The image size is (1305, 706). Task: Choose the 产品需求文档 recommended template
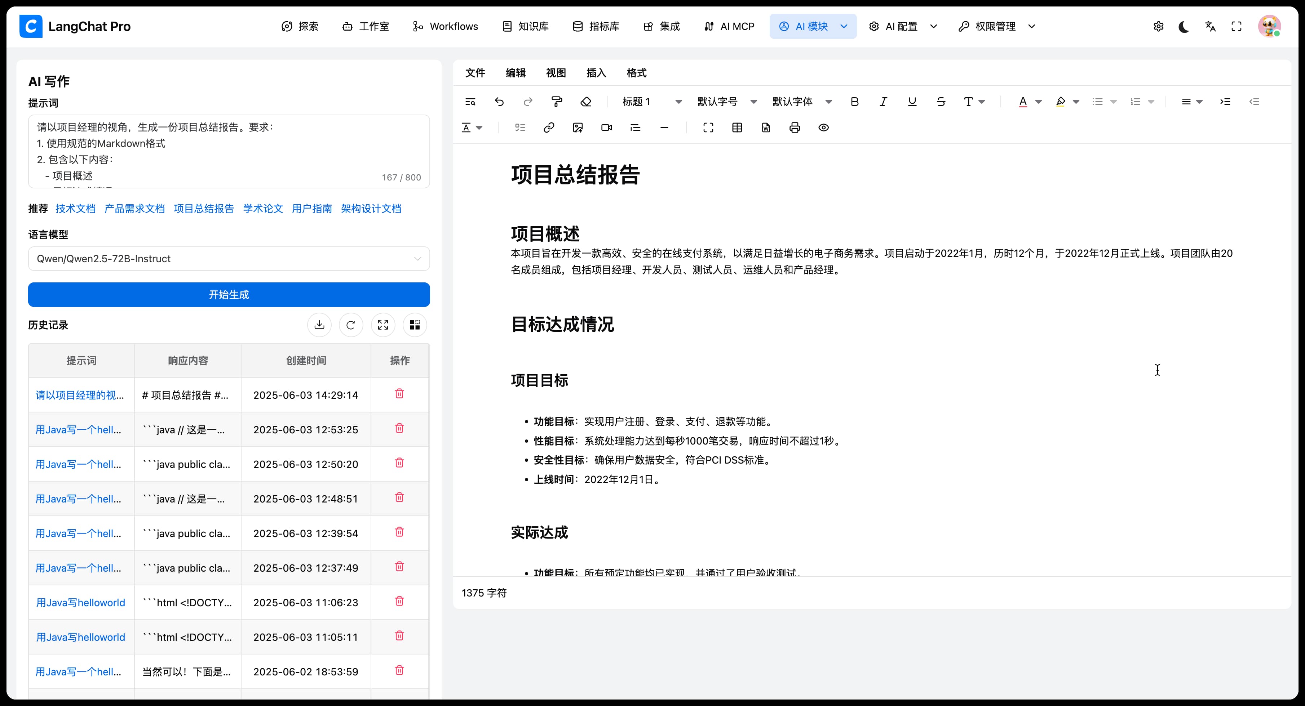pyautogui.click(x=135, y=209)
